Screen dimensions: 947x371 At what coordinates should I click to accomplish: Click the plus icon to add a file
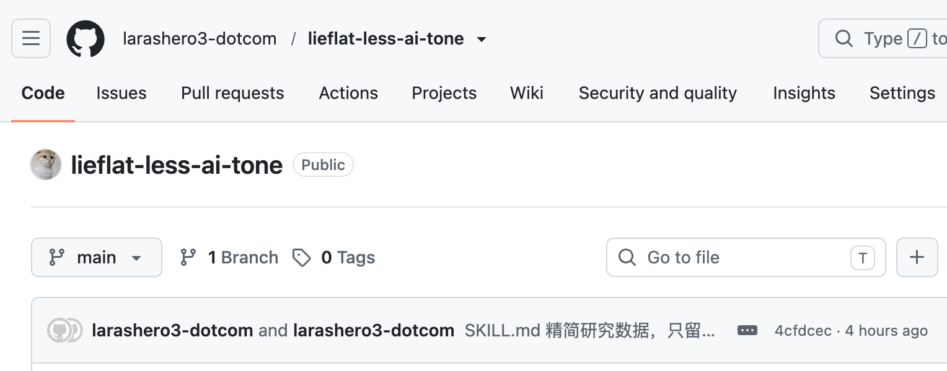point(917,257)
